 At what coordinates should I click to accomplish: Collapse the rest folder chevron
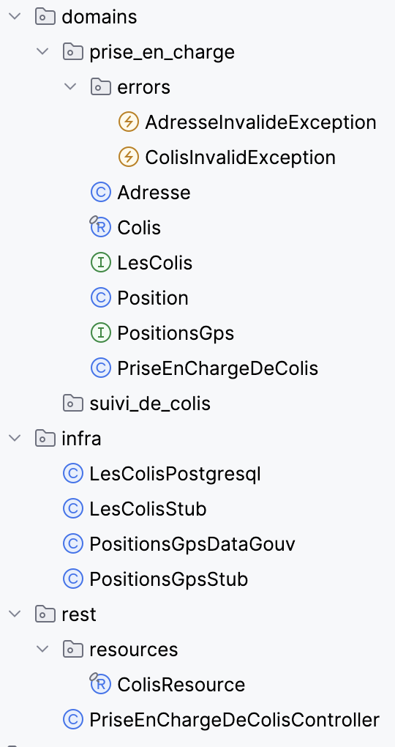(15, 614)
